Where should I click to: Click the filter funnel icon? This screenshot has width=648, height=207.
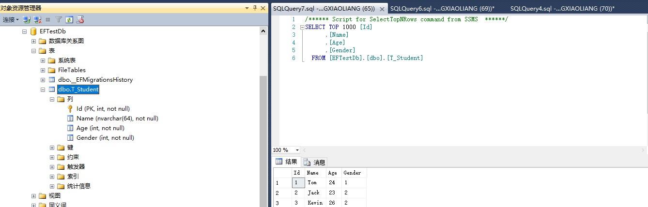tap(59, 20)
